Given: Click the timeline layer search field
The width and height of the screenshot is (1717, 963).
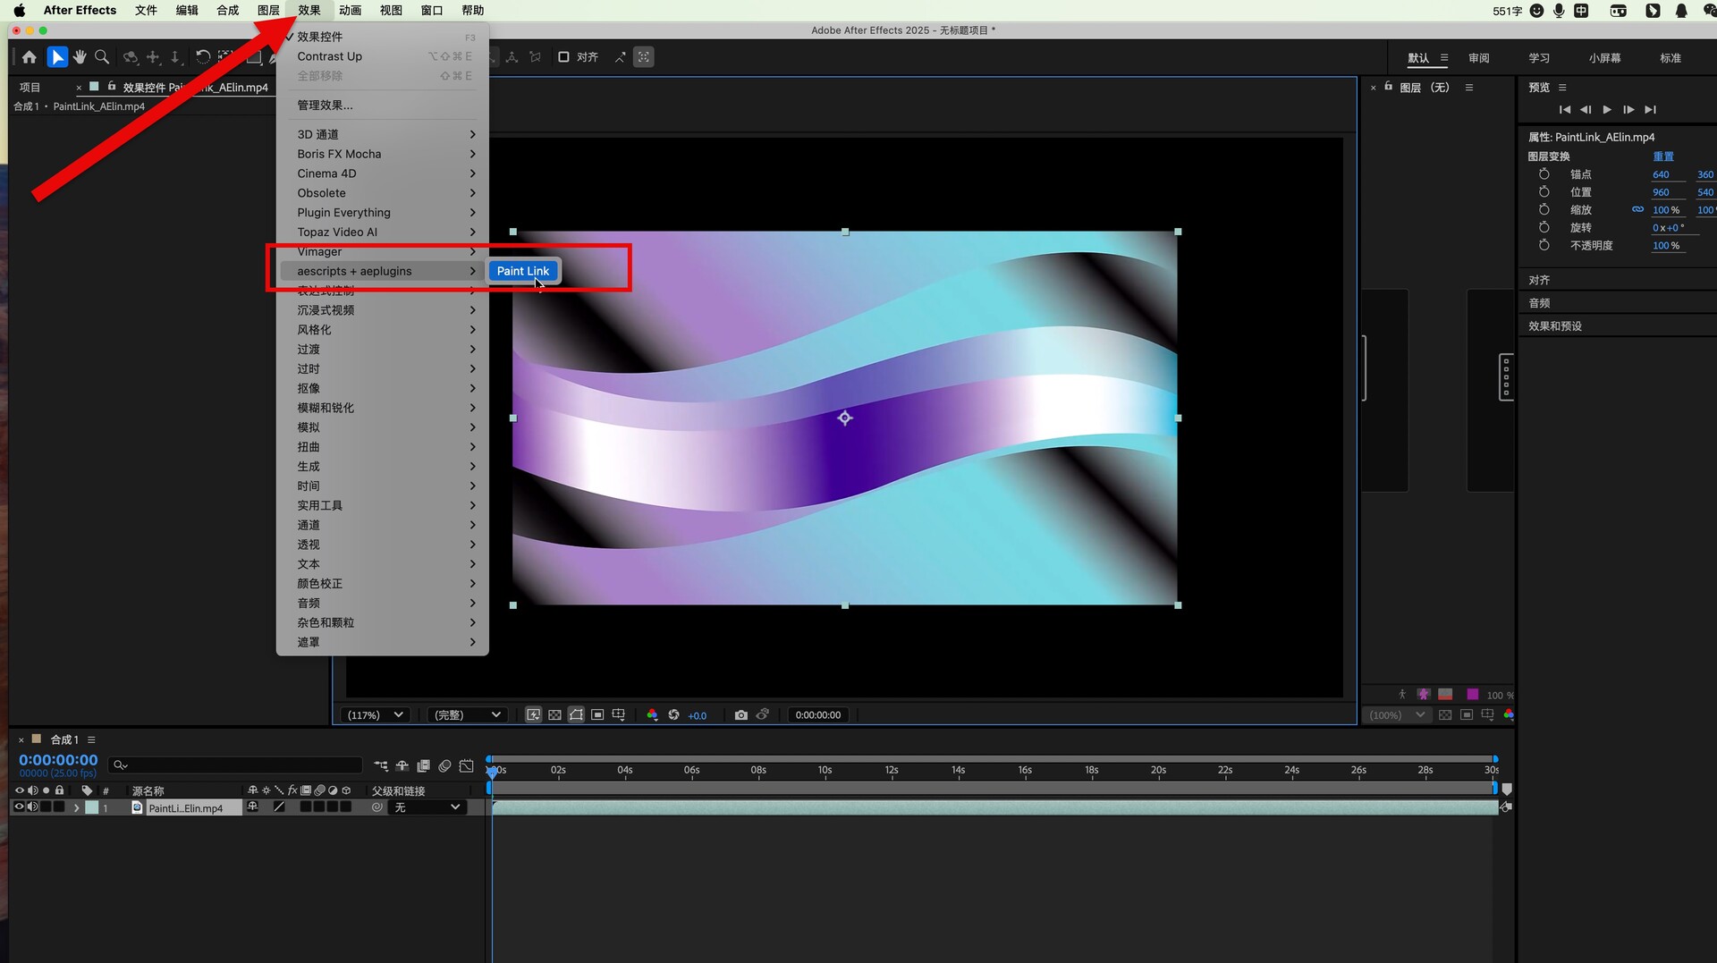Looking at the screenshot, I should coord(237,765).
